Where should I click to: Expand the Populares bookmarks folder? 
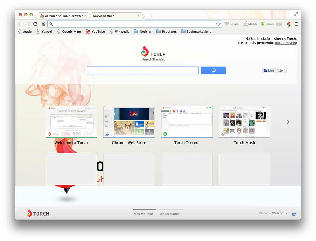click(166, 31)
